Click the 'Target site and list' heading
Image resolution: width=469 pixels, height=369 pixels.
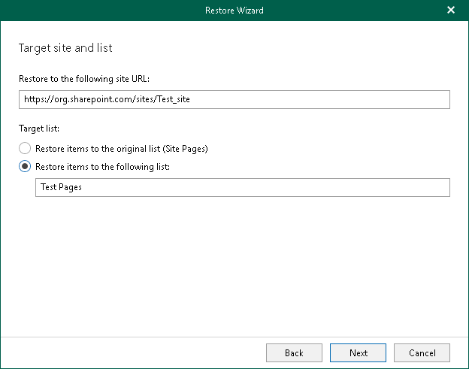pos(65,48)
